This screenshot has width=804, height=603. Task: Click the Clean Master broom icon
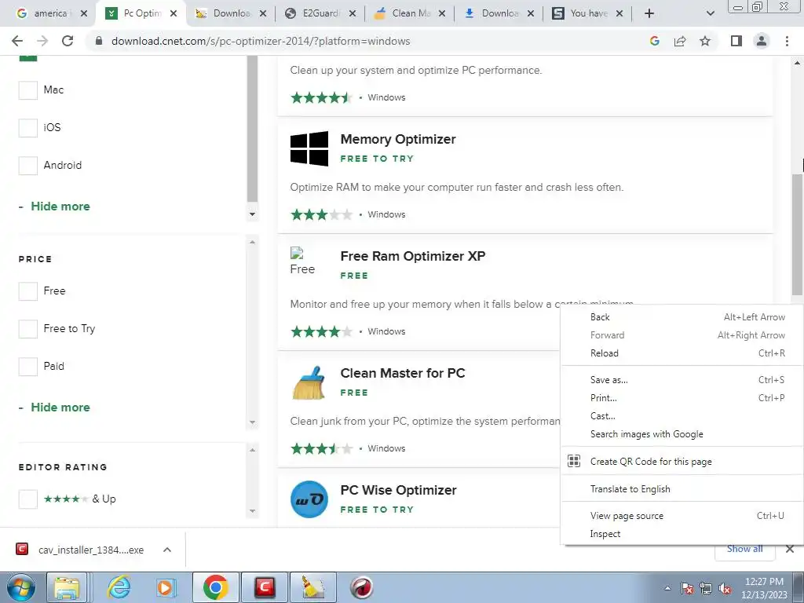(x=309, y=382)
